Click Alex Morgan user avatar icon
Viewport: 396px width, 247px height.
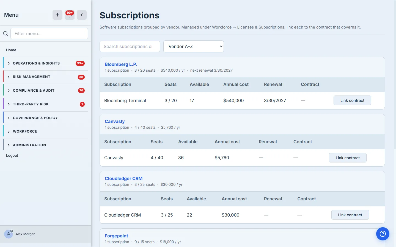9,234
